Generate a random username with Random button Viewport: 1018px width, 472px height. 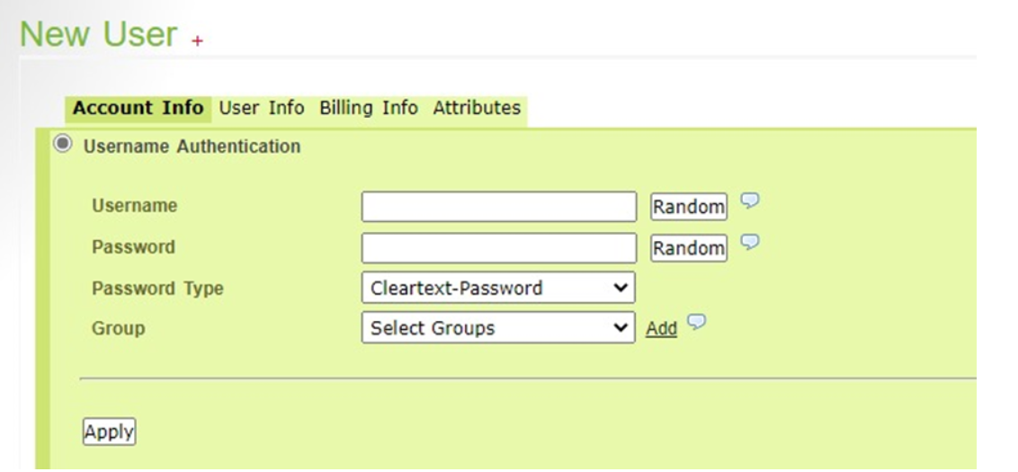[689, 207]
